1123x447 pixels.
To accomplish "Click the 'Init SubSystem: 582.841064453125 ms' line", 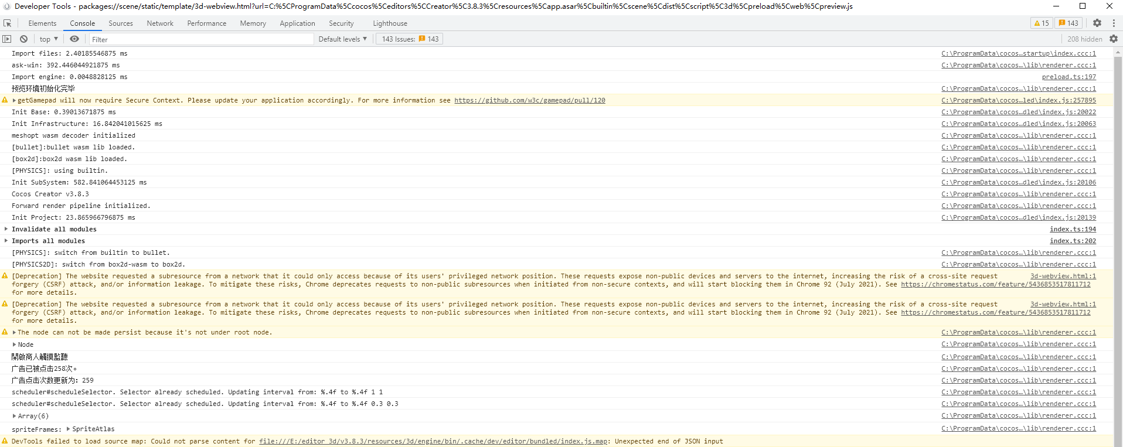I will [x=79, y=182].
